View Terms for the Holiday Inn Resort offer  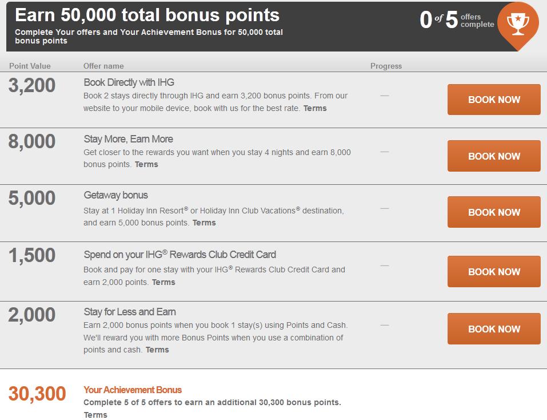click(x=204, y=223)
